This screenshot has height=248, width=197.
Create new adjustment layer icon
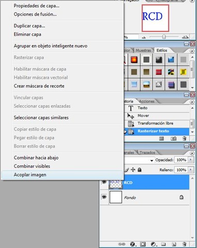[x=153, y=244]
